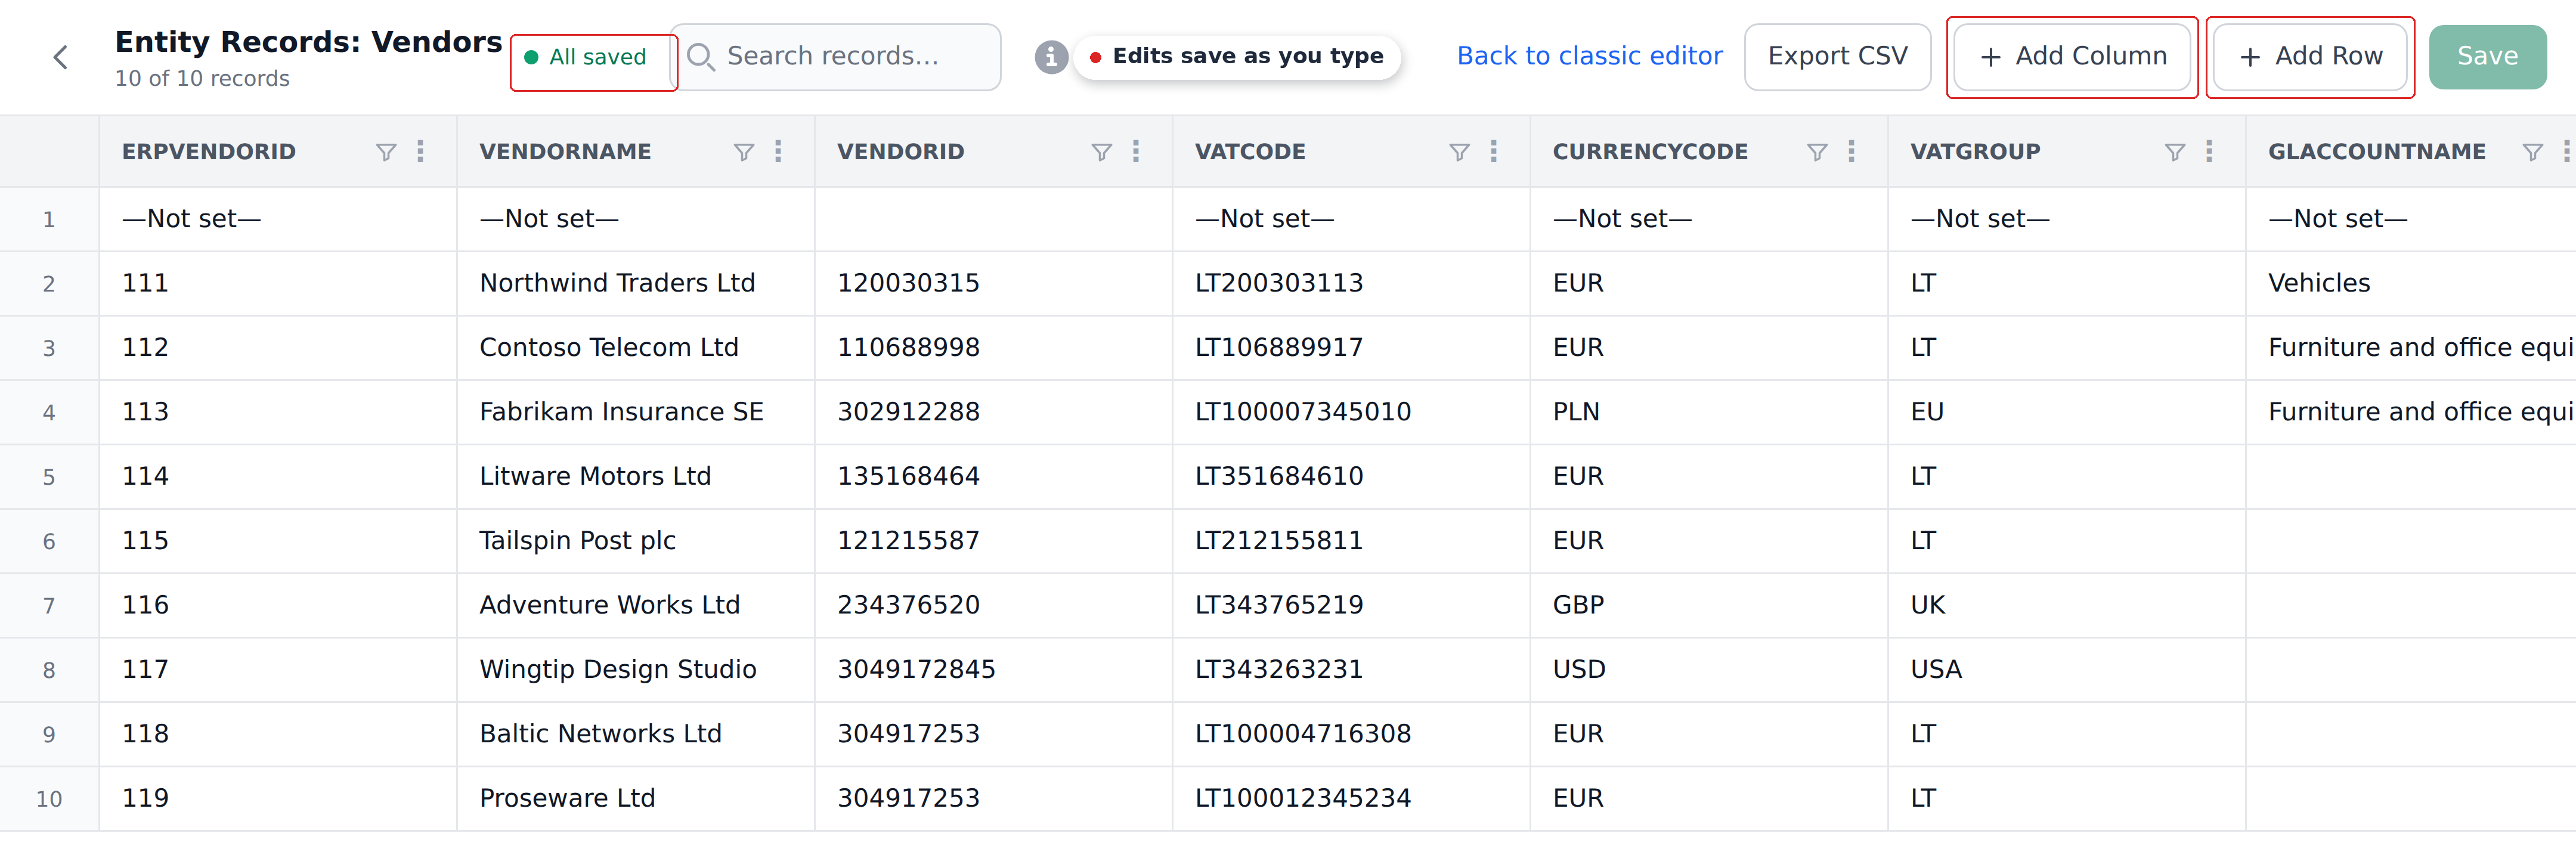
Task: Open VENDORID column options menu
Action: point(1136,152)
